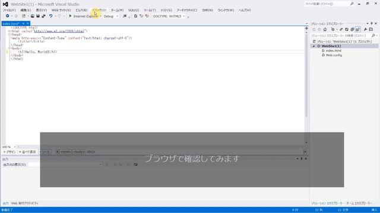Save the file with the Save icon
Viewport: 380px width, 213px height.
pos(38,16)
